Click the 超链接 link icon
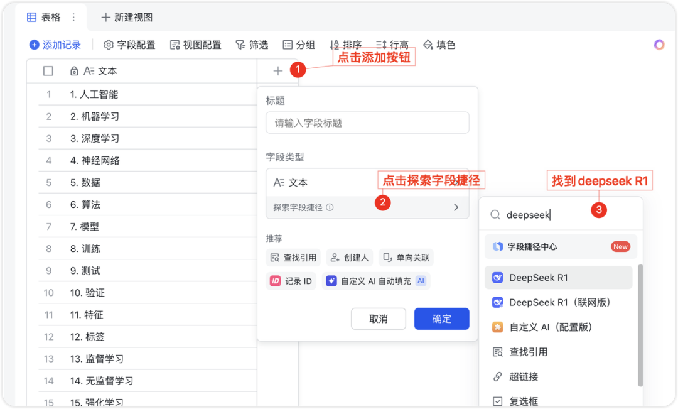The image size is (678, 409). click(498, 376)
